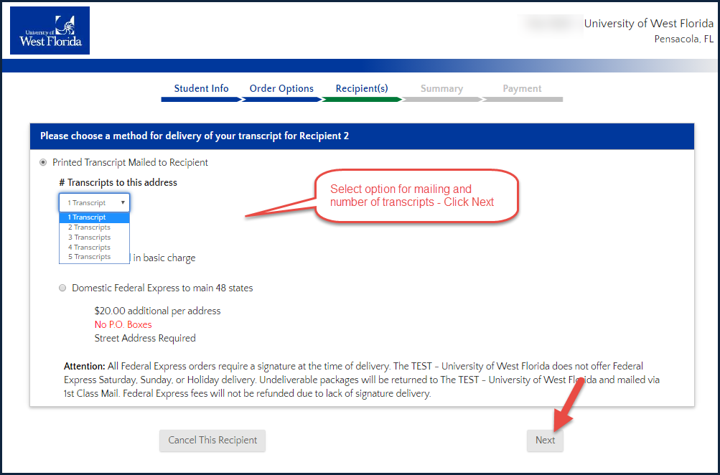Click the Next button
720x475 pixels.
[x=545, y=440]
